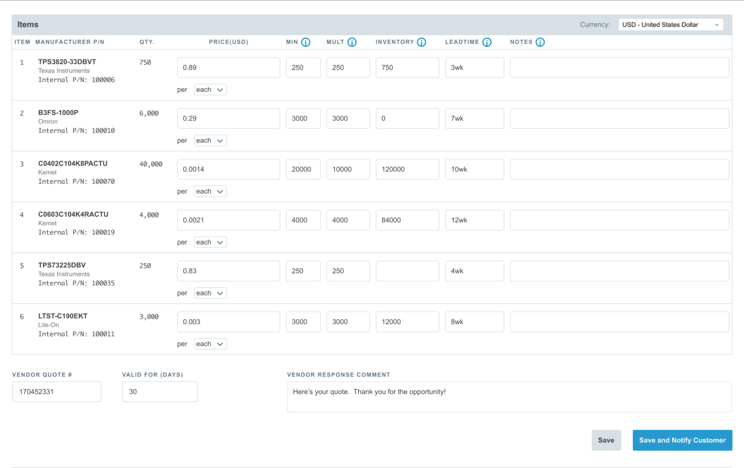Click the MULT column info icon

pyautogui.click(x=352, y=42)
